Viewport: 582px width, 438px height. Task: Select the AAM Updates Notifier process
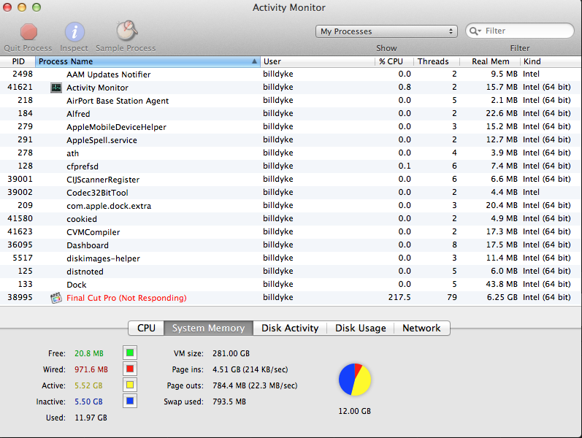tap(108, 74)
